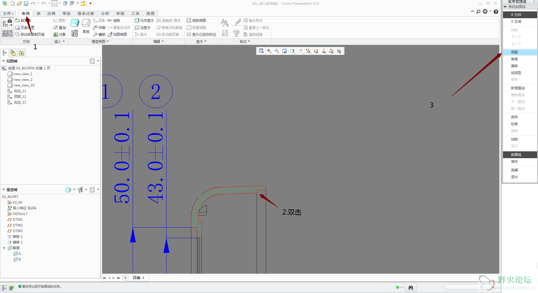Click the Undo arrow icon
Image resolution: width=538 pixels, height=293 pixels.
[33, 3]
